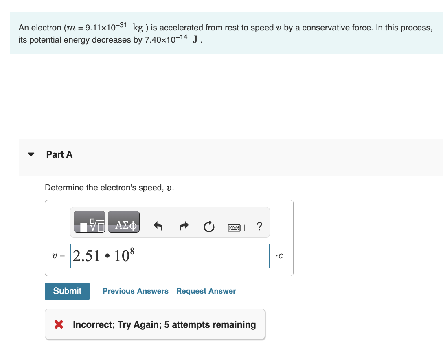View Previous Answers
Screen dimensions: 443x346
pyautogui.click(x=136, y=291)
